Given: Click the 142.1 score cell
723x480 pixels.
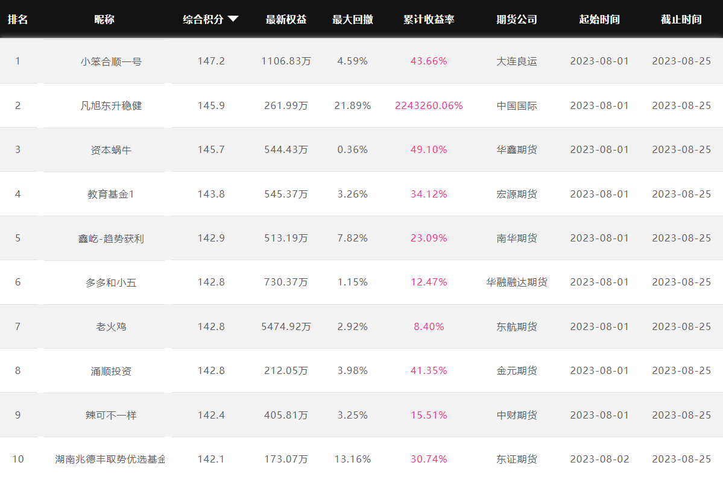Looking at the screenshot, I should pyautogui.click(x=211, y=460).
